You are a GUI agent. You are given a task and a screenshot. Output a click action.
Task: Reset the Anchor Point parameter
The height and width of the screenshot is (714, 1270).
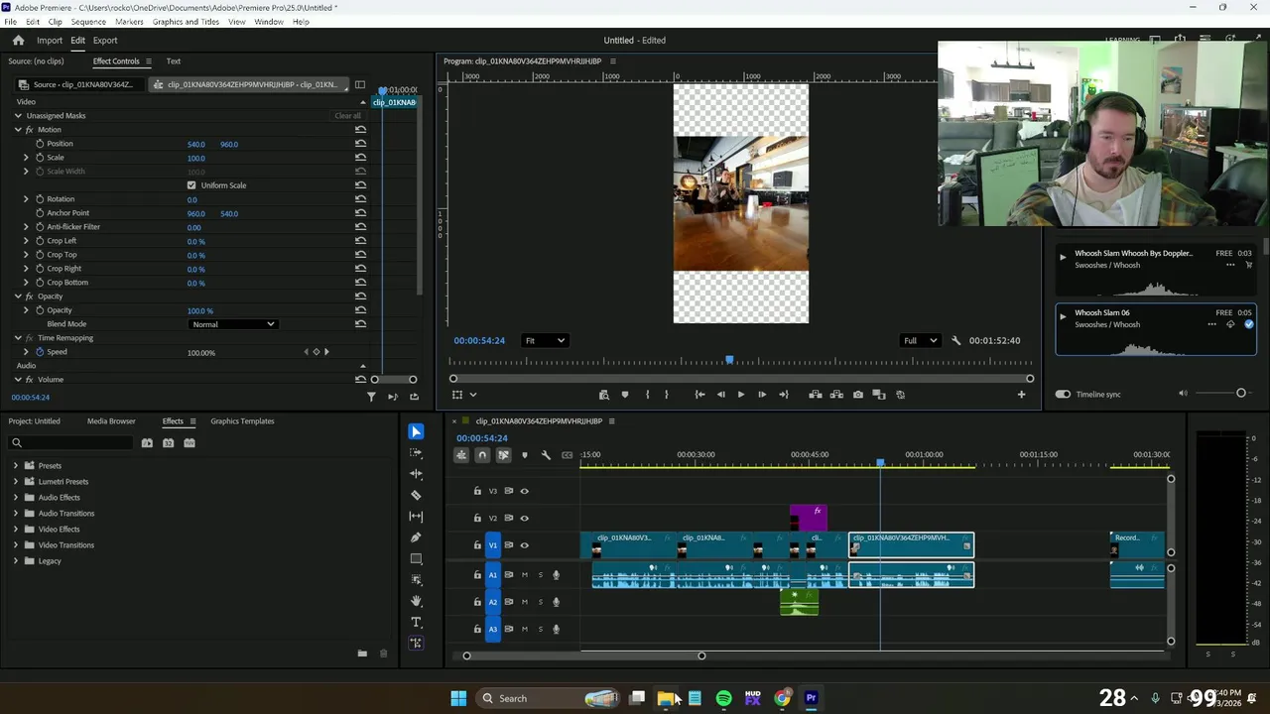(x=360, y=213)
